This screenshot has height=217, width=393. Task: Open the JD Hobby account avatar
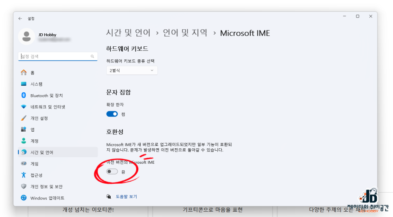pyautogui.click(x=26, y=37)
